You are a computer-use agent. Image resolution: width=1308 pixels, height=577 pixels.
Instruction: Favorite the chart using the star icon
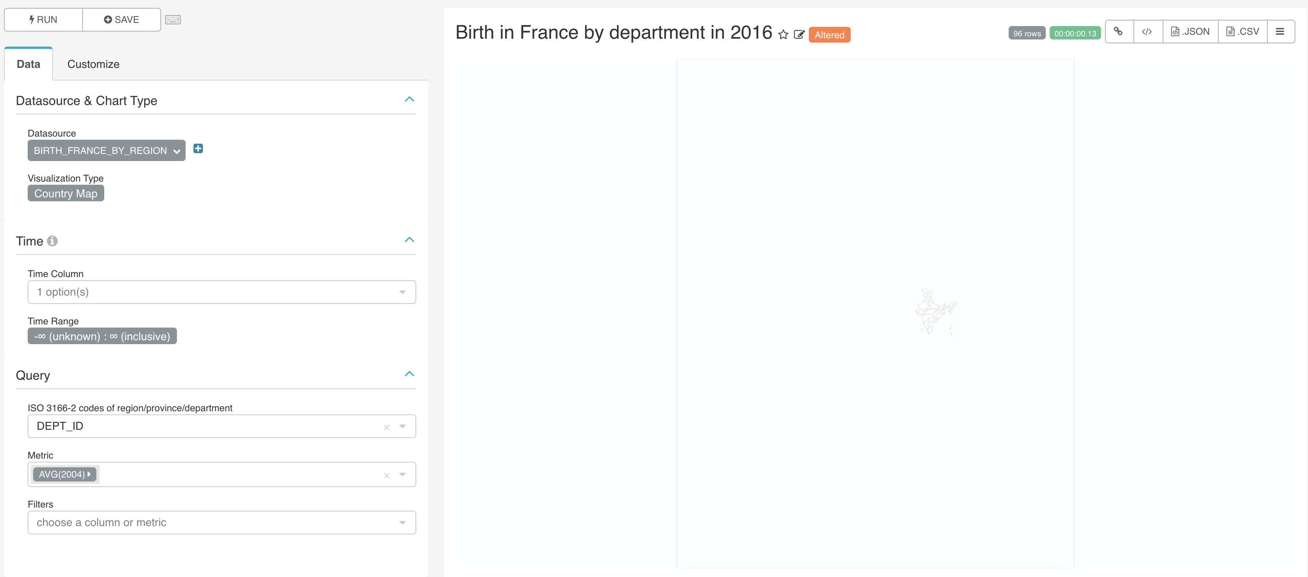click(x=784, y=34)
